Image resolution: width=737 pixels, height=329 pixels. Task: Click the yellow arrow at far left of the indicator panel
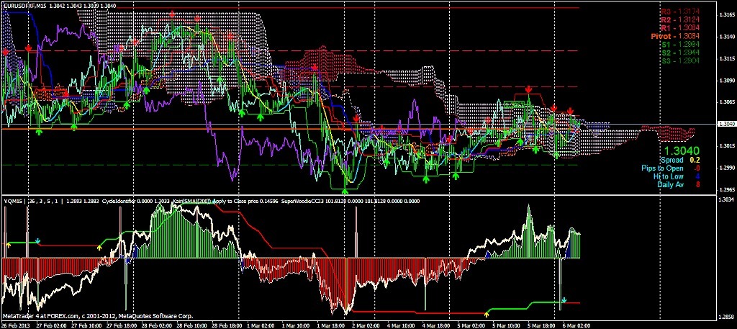9,245
